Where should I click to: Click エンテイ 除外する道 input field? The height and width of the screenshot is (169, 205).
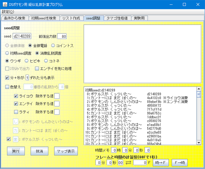coord(57,104)
